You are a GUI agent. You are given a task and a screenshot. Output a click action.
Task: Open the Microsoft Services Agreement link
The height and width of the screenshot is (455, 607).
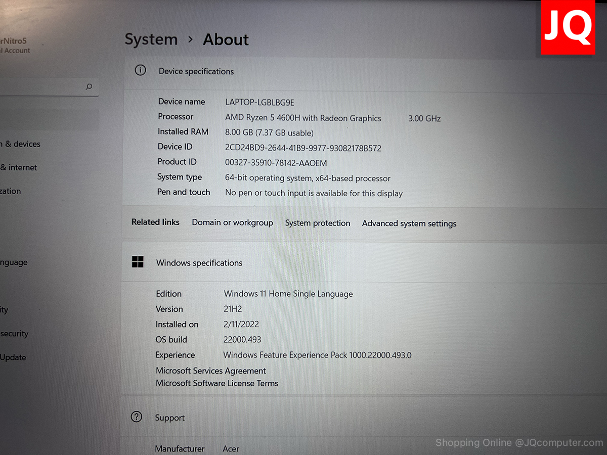click(x=211, y=371)
